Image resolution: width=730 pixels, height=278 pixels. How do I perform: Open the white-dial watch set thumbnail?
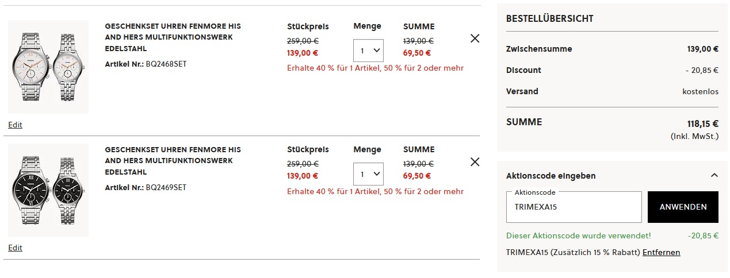[x=48, y=67]
